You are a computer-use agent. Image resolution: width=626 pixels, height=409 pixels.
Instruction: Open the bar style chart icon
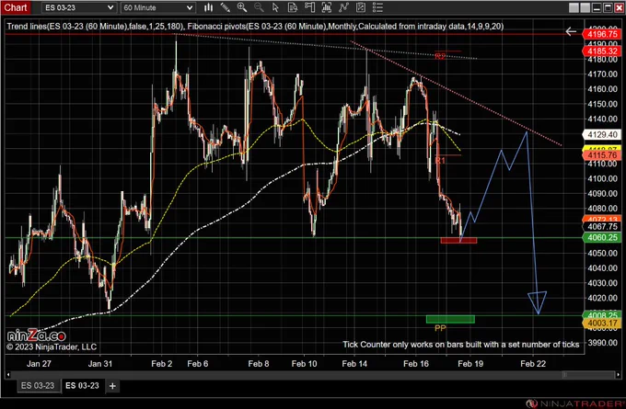[x=208, y=7]
